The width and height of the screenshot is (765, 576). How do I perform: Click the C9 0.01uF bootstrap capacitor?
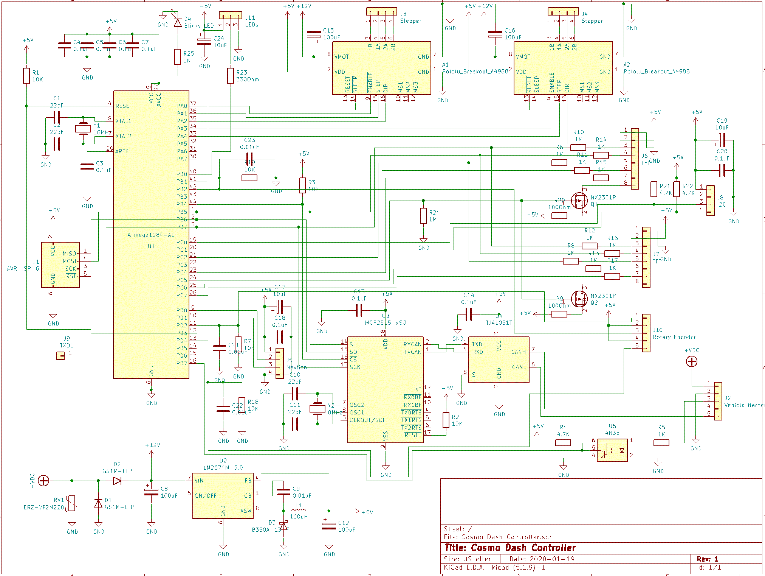coord(283,492)
